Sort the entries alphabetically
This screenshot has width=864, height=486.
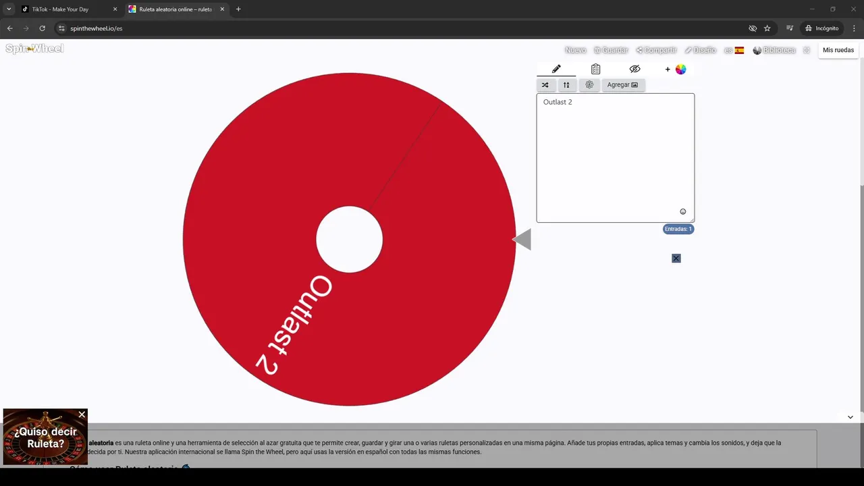pos(566,85)
